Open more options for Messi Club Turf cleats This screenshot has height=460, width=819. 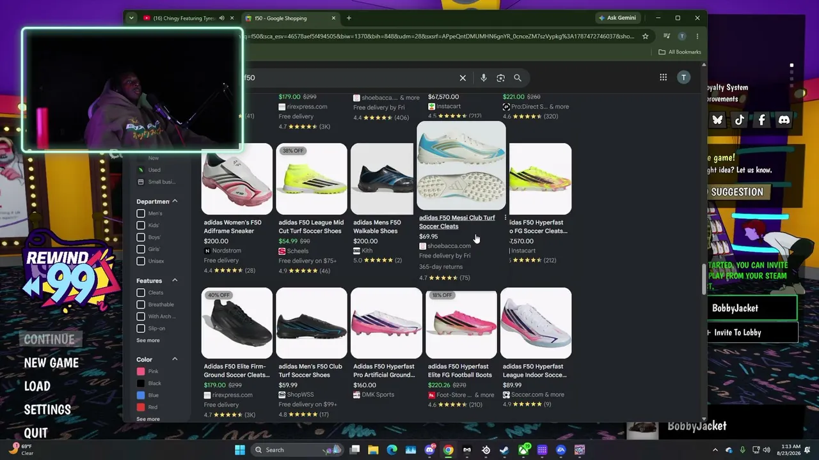coord(505,218)
